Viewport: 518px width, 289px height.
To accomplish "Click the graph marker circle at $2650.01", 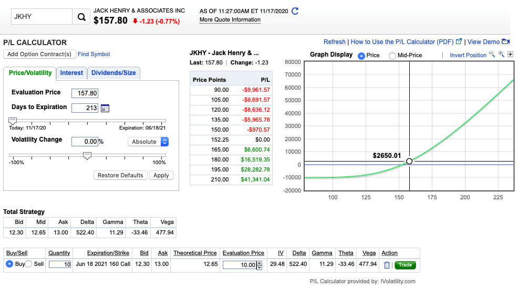I will click(x=409, y=162).
